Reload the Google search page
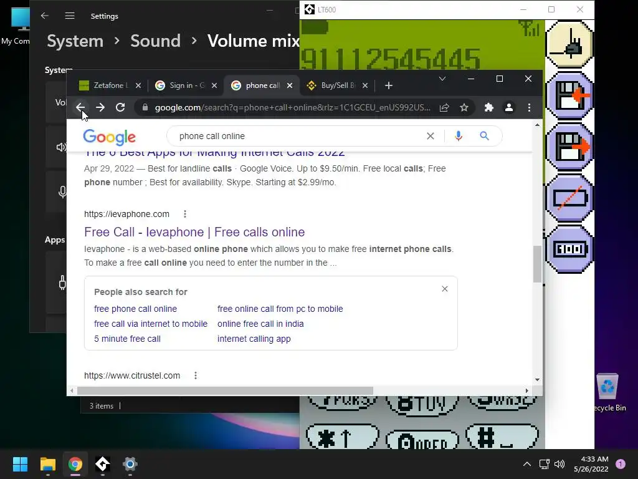 tap(120, 107)
